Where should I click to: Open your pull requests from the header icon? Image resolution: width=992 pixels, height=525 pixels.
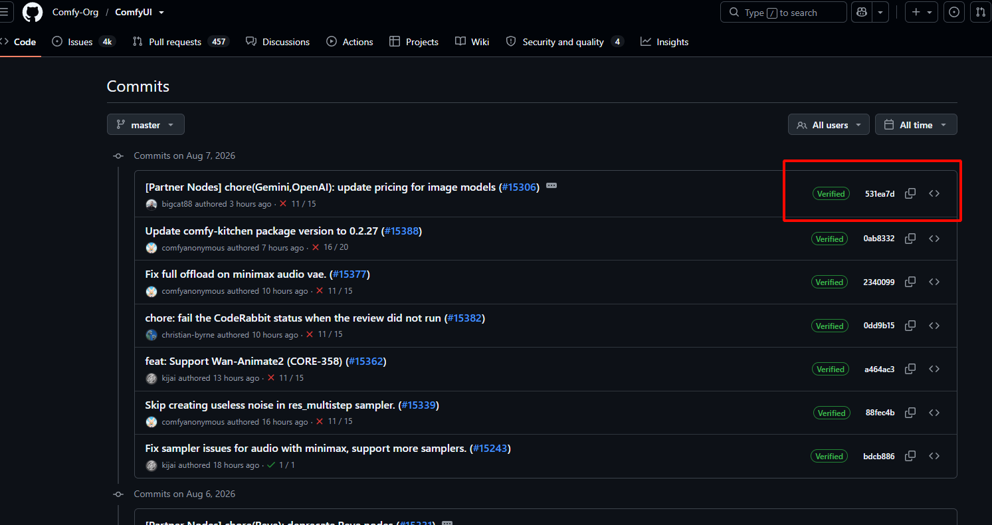[x=981, y=12]
